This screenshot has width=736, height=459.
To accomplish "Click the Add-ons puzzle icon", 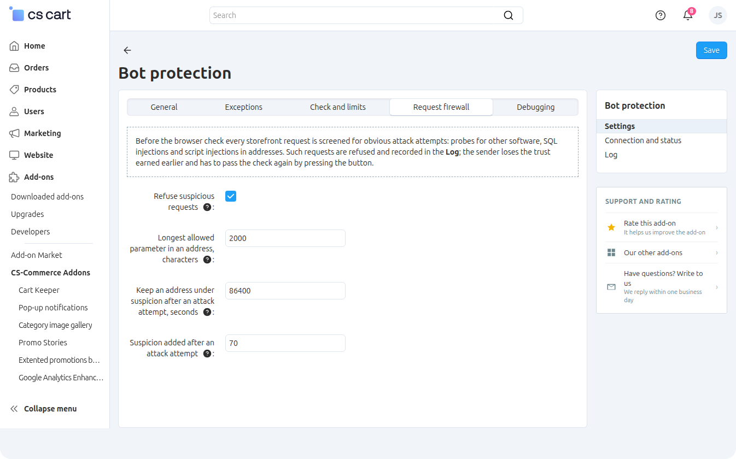I will point(15,177).
